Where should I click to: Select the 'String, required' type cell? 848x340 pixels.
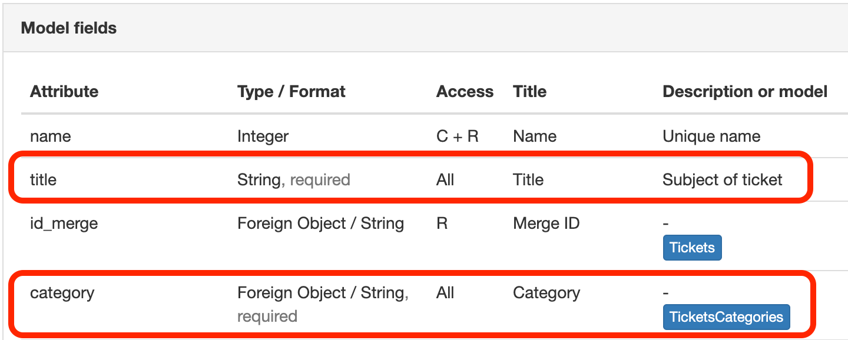[293, 179]
